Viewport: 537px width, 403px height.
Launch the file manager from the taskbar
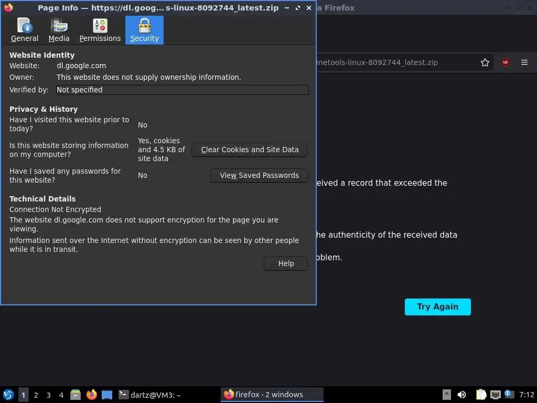tap(76, 395)
